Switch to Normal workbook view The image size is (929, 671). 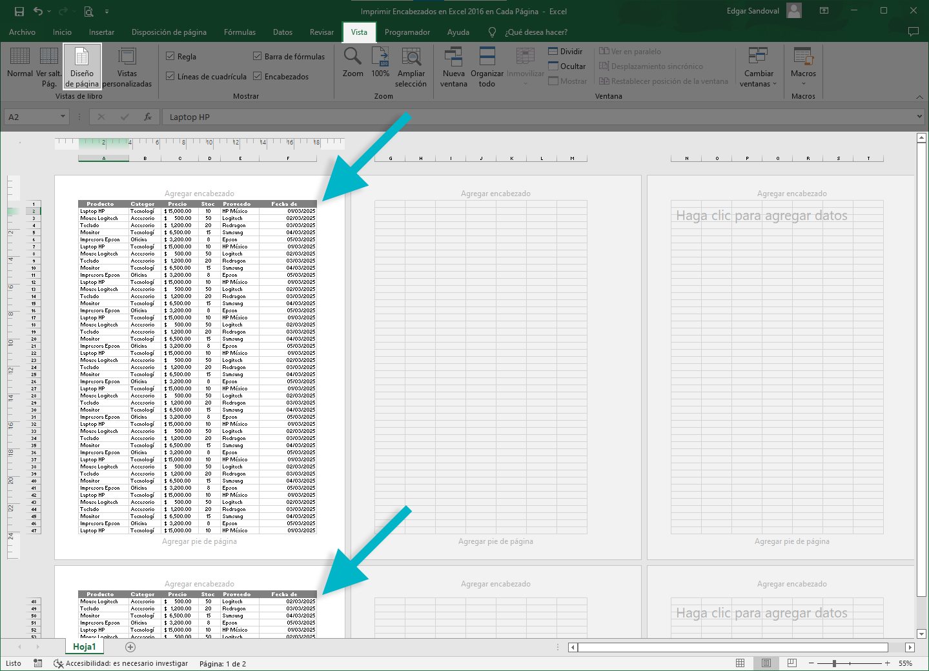(x=20, y=65)
